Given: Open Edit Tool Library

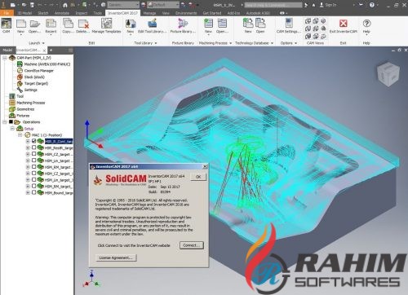Looking at the screenshot, I should [x=152, y=25].
